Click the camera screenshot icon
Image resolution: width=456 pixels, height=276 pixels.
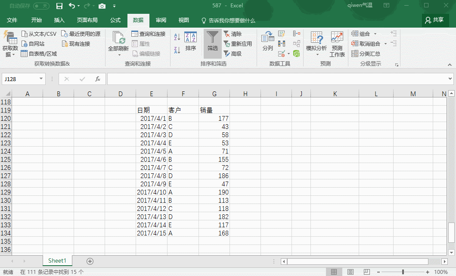(102, 6)
